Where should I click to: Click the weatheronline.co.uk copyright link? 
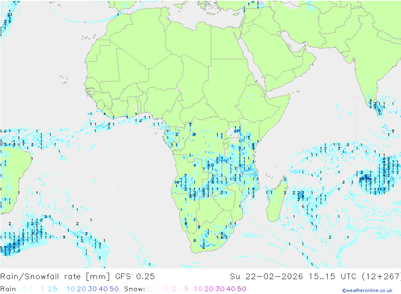[367, 290]
